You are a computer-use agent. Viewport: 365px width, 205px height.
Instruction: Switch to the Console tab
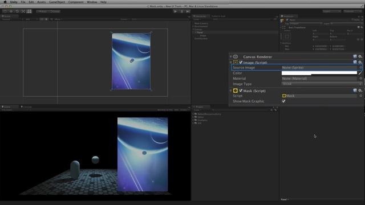coord(27,107)
